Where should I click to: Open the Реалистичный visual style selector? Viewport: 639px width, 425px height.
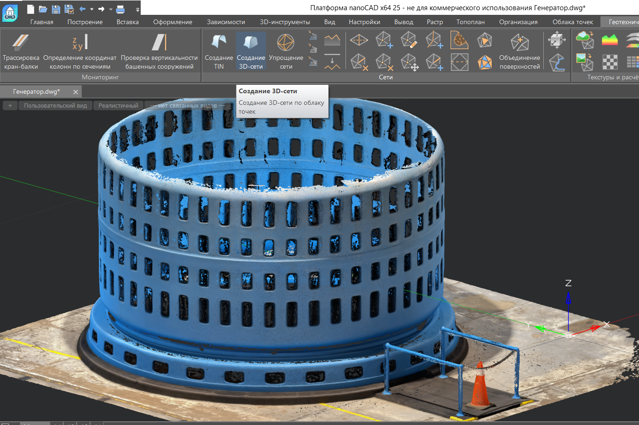pyautogui.click(x=118, y=106)
